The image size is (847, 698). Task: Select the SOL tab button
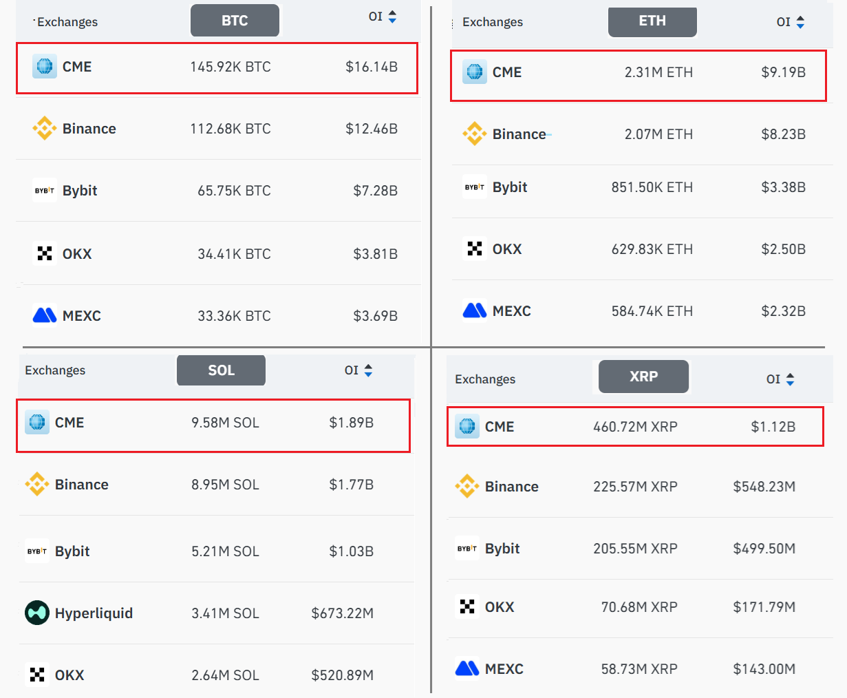click(221, 370)
